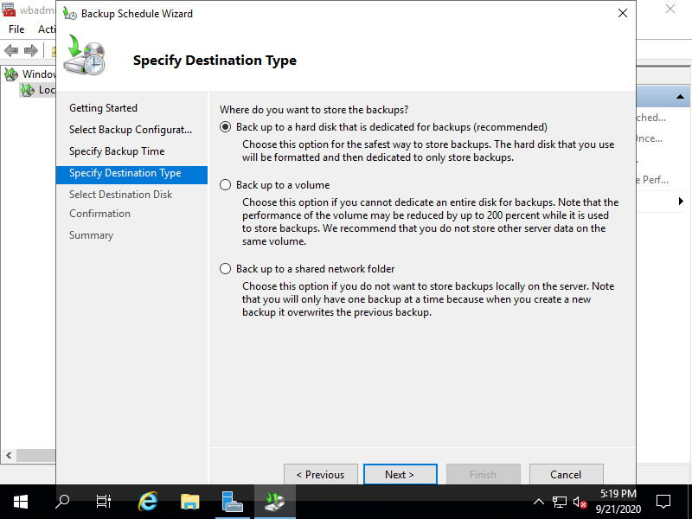The image size is (692, 519).
Task: Open the File menu in wbadmin
Action: (x=16, y=29)
